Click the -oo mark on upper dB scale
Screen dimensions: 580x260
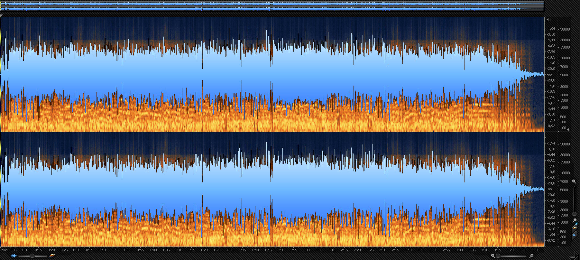click(x=549, y=74)
